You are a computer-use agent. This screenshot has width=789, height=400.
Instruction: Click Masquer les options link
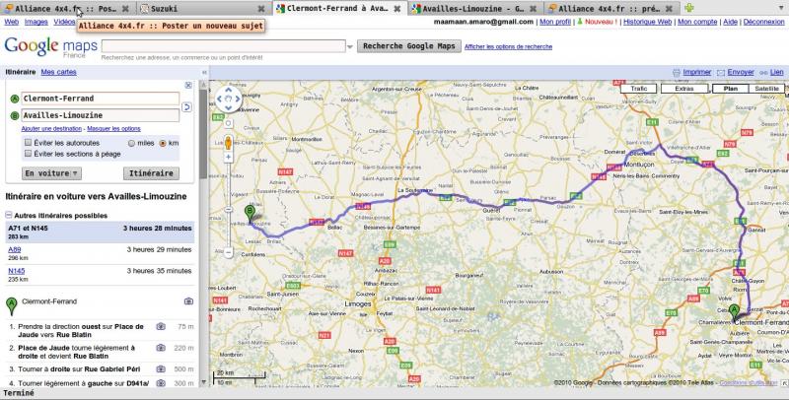click(113, 129)
